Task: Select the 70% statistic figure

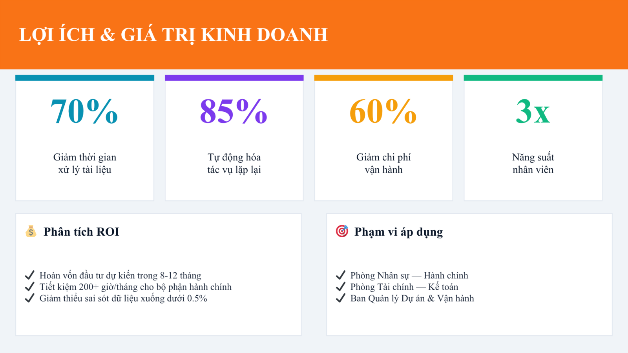Action: click(84, 111)
